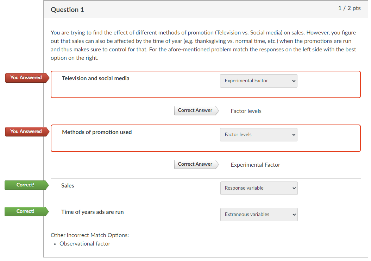Open the Response variable dropdown for Sales

click(x=259, y=188)
